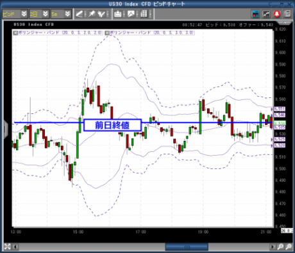This screenshot has width=295, height=253.
Task: Open the 5m timeframe dropdown
Action: tap(61, 14)
